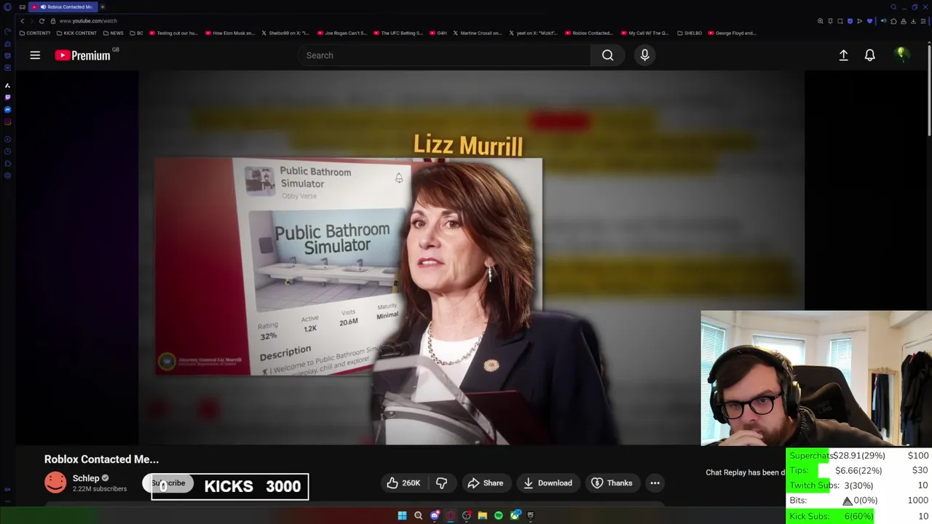Open the BC bookmarks folder
The height and width of the screenshot is (524, 932).
tap(136, 33)
